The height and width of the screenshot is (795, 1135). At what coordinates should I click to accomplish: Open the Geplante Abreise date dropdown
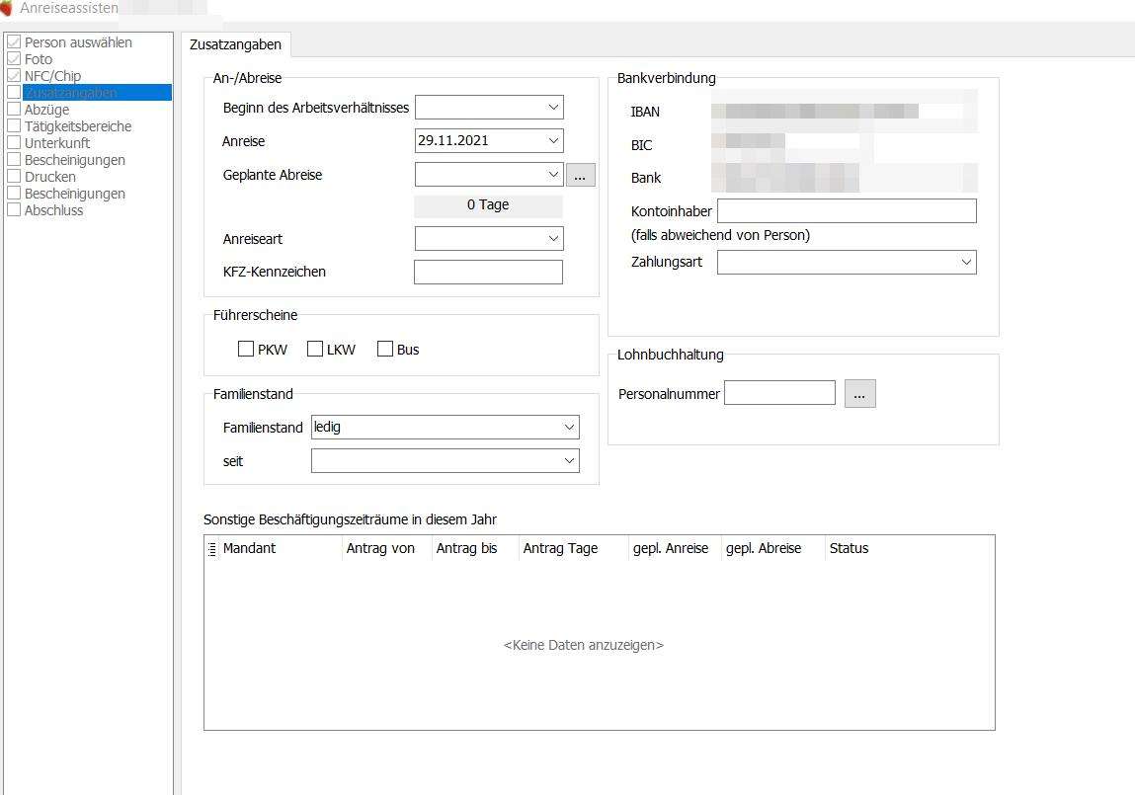(x=553, y=175)
